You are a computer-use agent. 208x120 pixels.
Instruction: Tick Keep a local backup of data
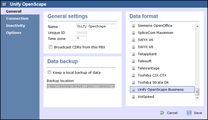click(50, 72)
